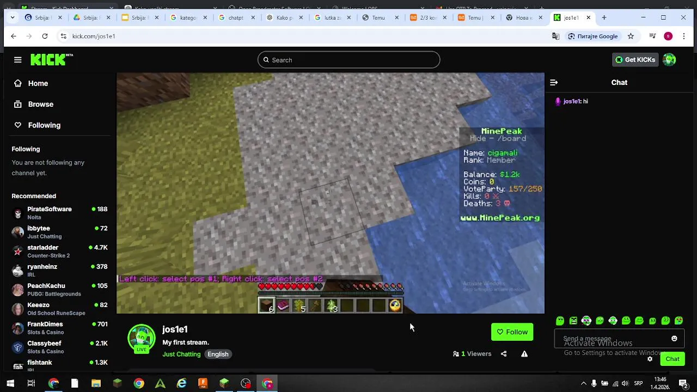
Task: Click the English language tag
Action: 218,354
